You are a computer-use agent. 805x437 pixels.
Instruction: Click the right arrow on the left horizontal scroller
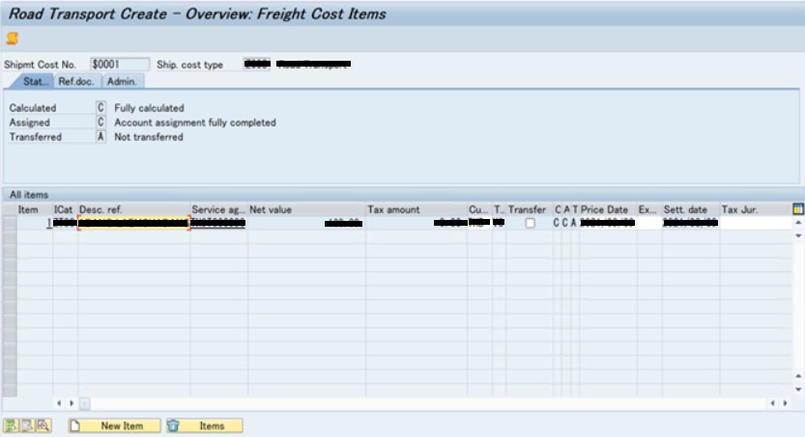point(71,402)
